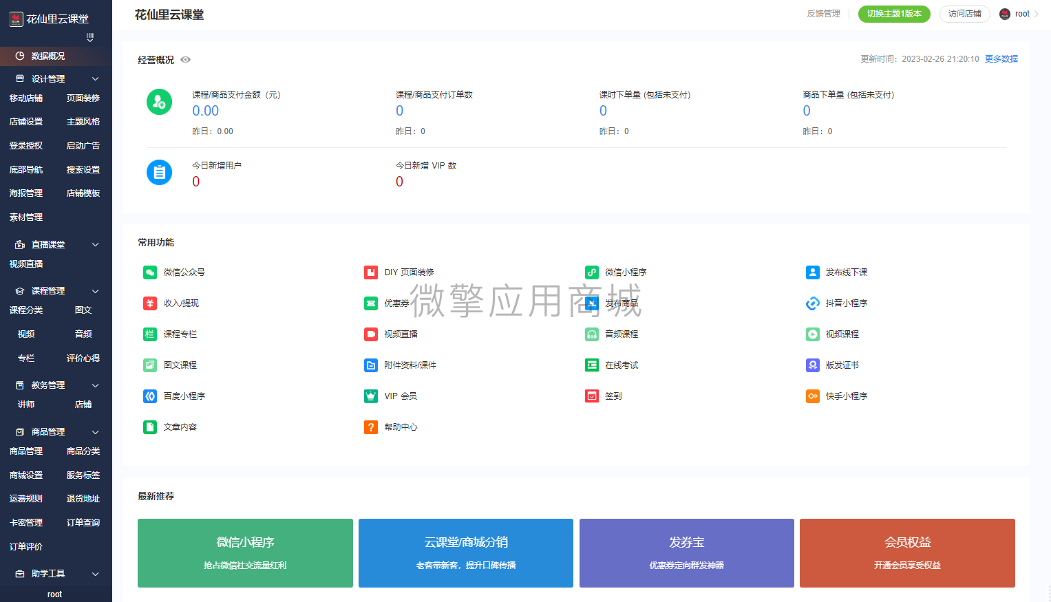Viewport: 1051px width, 602px height.
Task: Open the 图文课程 shortcut icon
Action: coord(150,365)
